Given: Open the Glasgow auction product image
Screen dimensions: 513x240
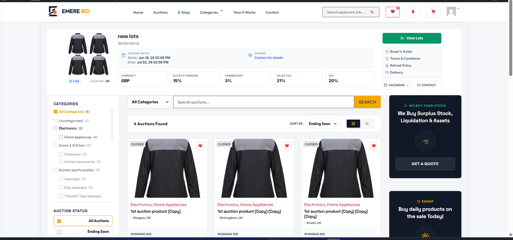Looking at the screenshot, I should click(167, 168).
